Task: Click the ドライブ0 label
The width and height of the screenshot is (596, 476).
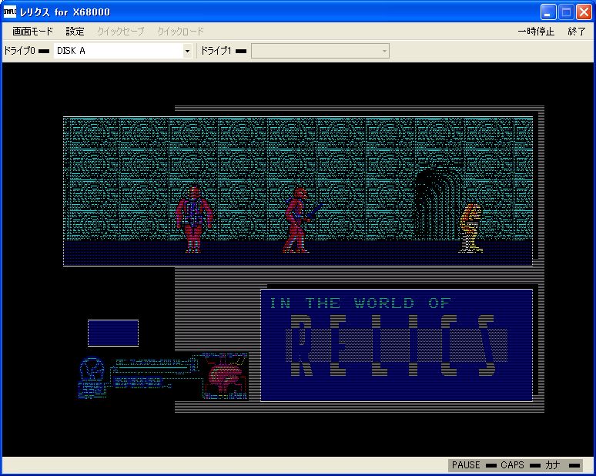Action: (x=19, y=51)
